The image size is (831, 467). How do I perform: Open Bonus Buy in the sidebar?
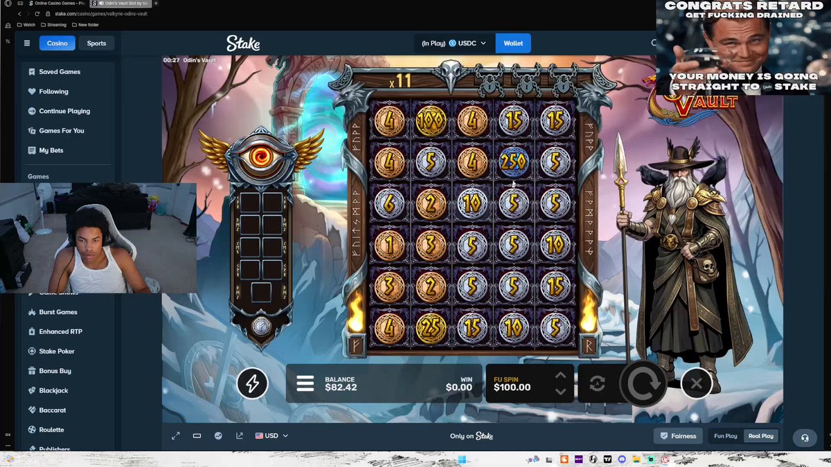click(50, 371)
